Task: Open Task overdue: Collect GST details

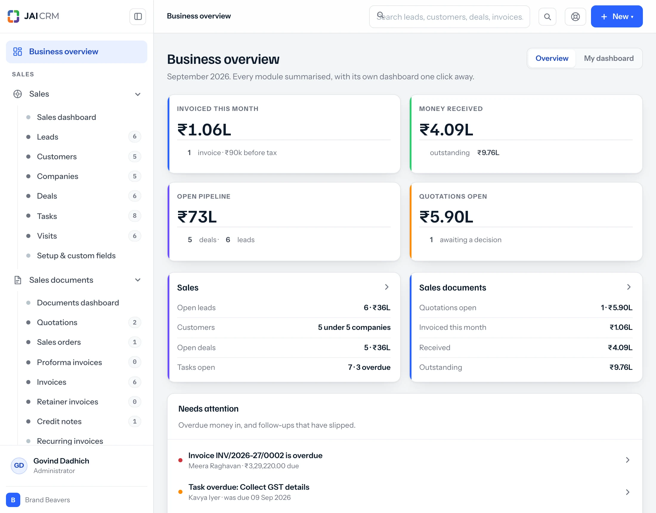Action: 405,492
